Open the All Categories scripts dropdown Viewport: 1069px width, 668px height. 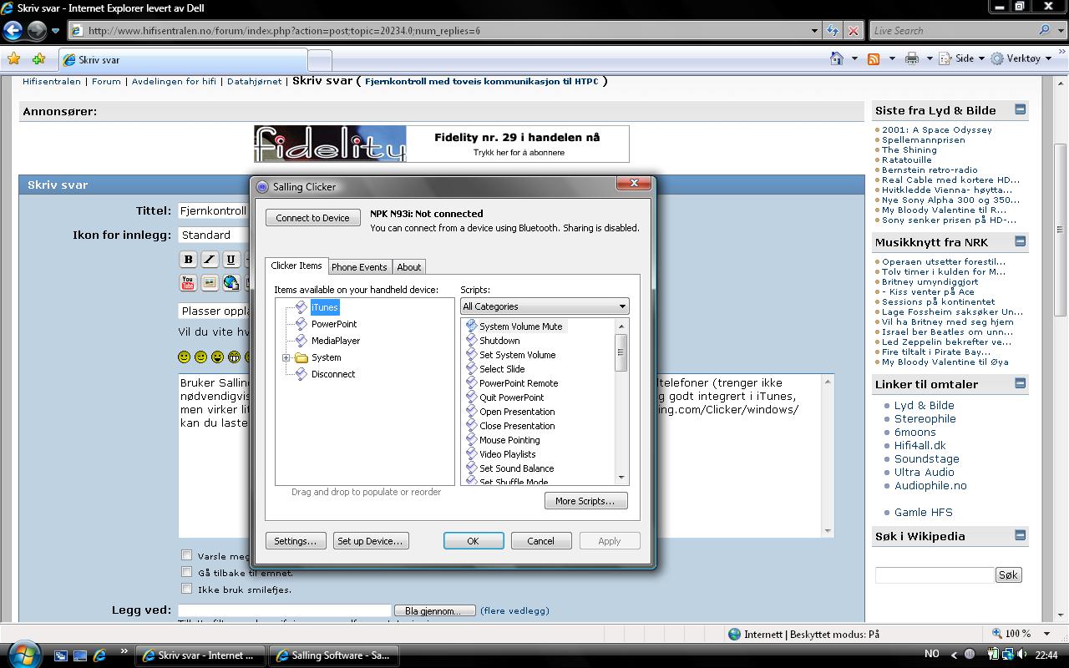click(545, 306)
